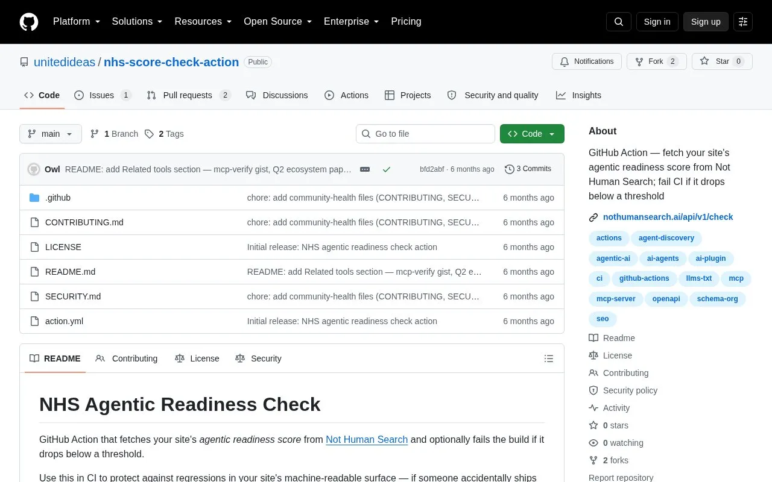
Task: Fork the repository
Action: (x=656, y=61)
